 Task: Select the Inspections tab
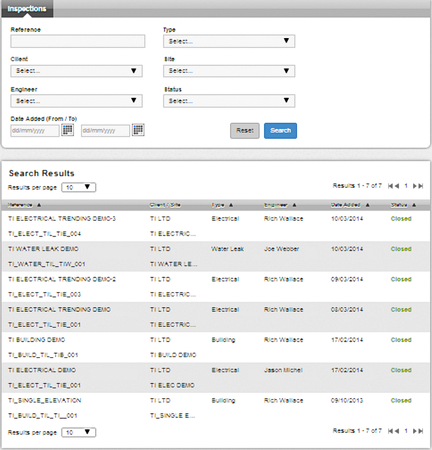pos(27,9)
